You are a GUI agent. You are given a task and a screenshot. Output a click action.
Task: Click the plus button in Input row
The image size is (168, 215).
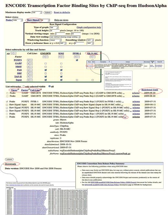pyautogui.click(x=28, y=80)
